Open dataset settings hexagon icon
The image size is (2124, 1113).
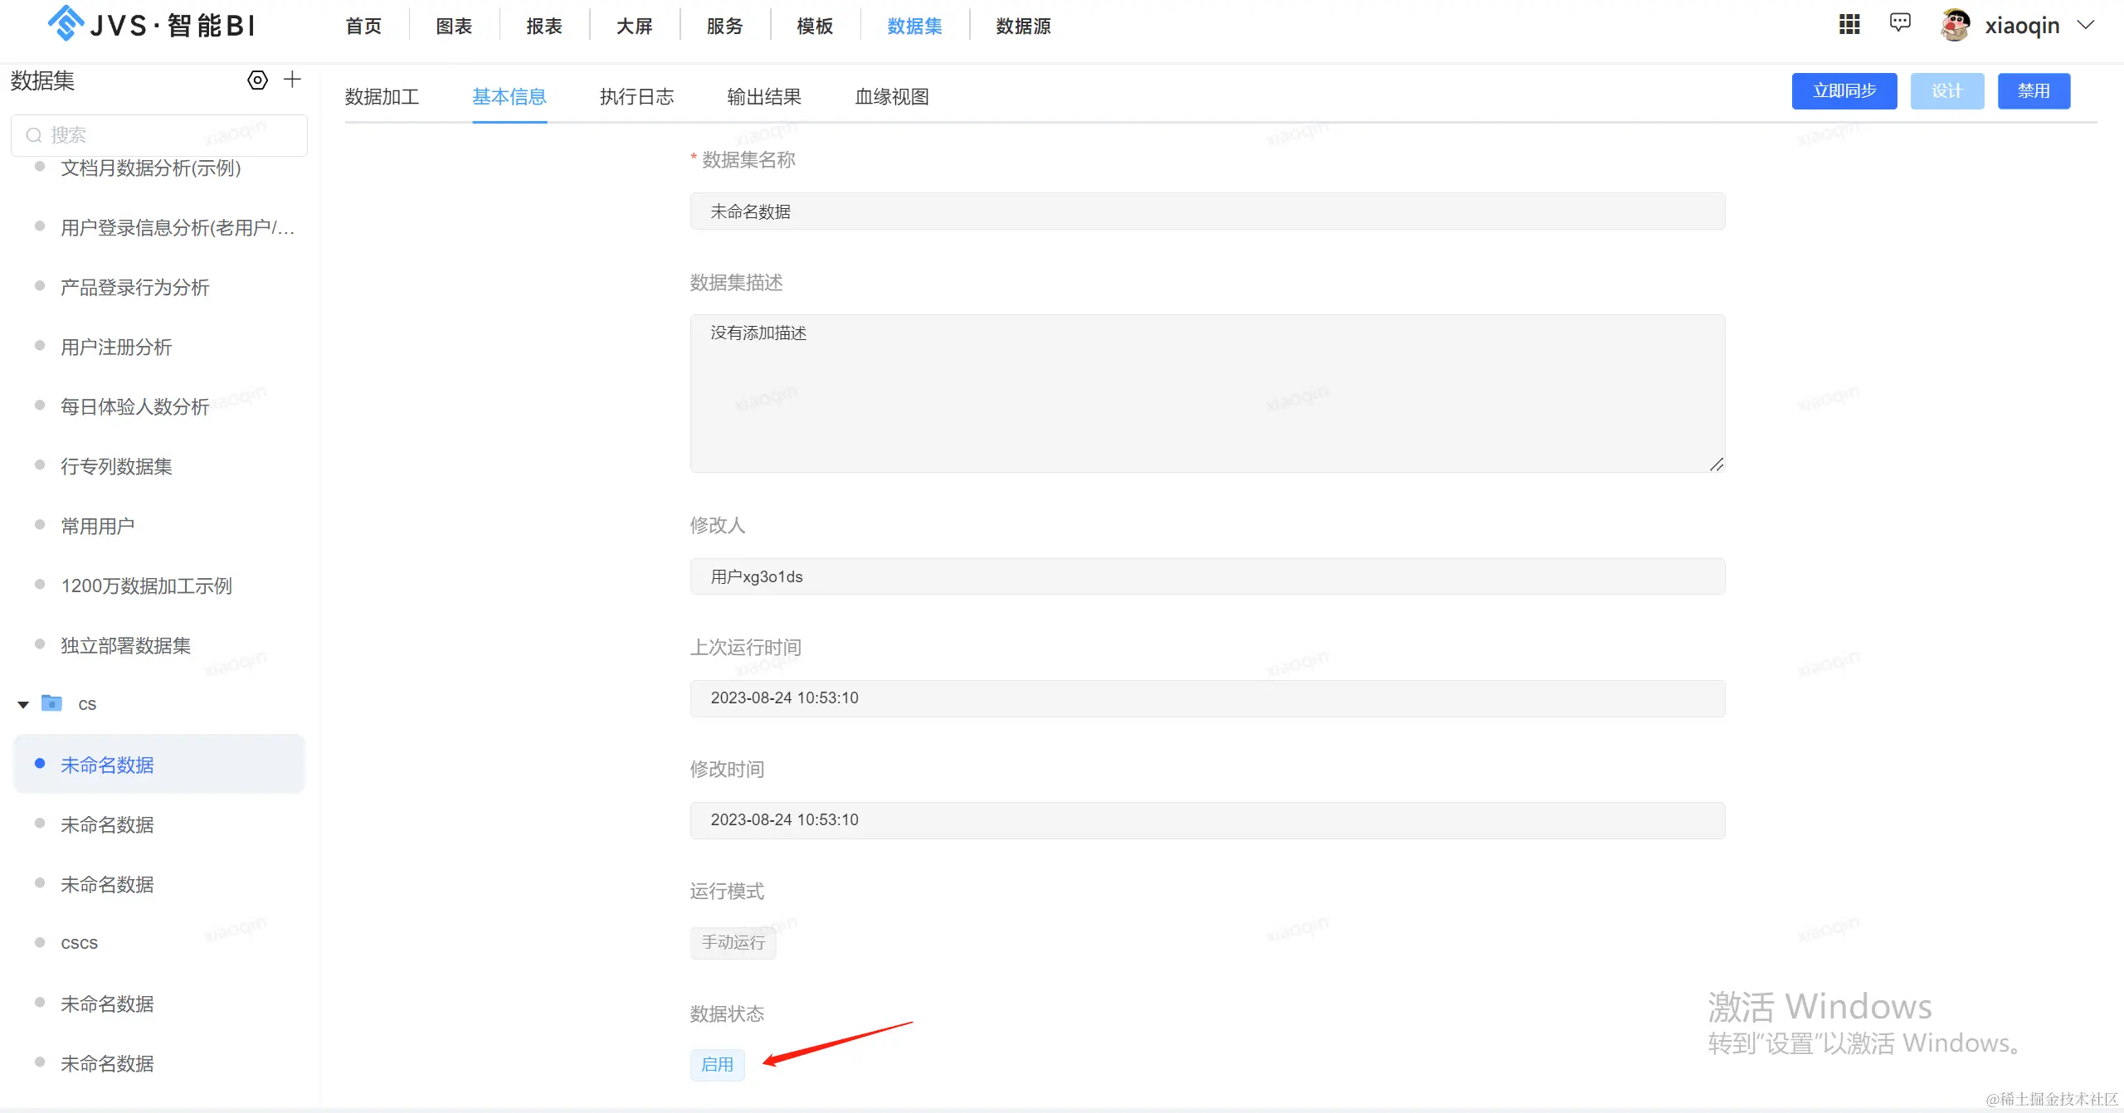tap(258, 80)
